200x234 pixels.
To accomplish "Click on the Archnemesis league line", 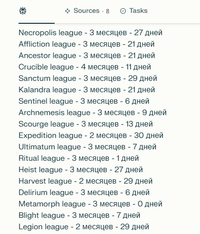I will click(x=93, y=113).
